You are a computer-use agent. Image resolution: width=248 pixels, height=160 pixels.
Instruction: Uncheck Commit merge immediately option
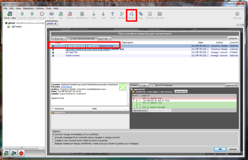pos(53,134)
